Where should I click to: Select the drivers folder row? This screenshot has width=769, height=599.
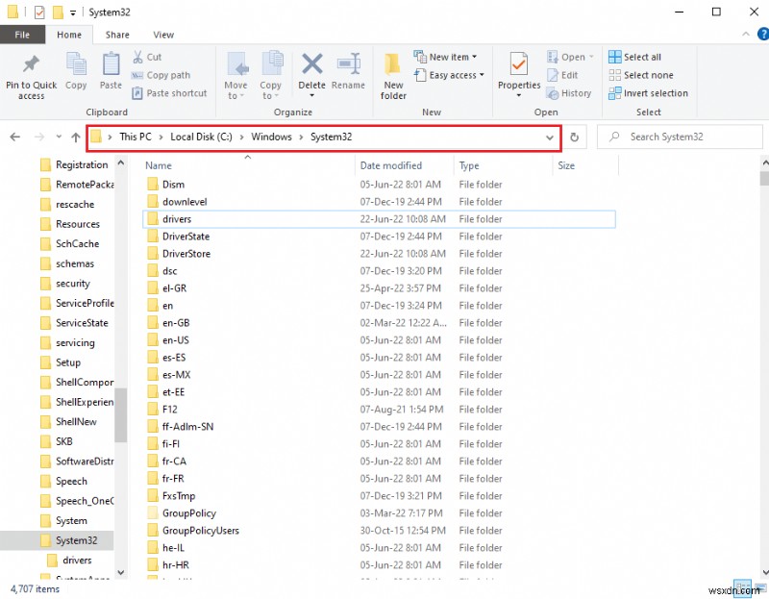(379, 219)
